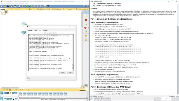Viewport: 179px width, 101px height.
Task: Click the Copy icon in toolbar
Action: pos(19,6)
